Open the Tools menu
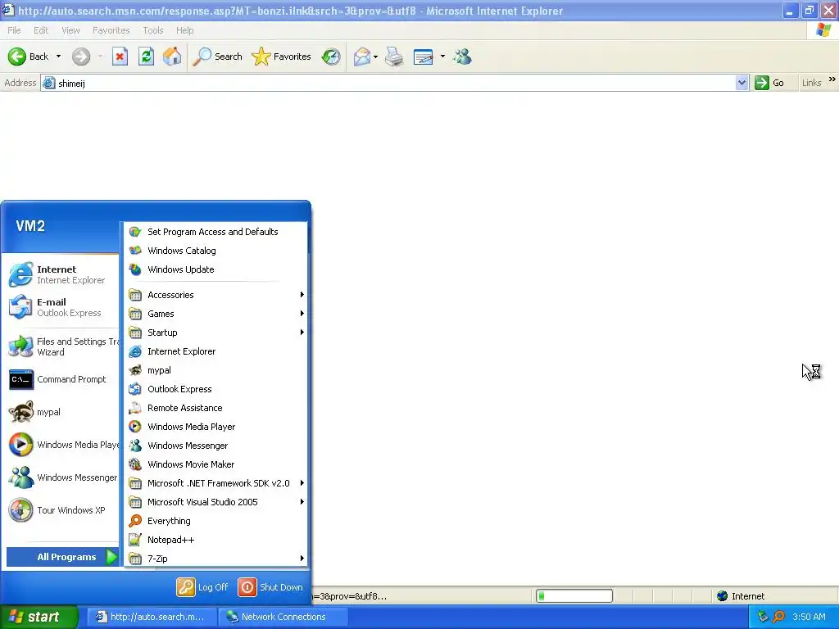This screenshot has height=629, width=839. (x=153, y=30)
